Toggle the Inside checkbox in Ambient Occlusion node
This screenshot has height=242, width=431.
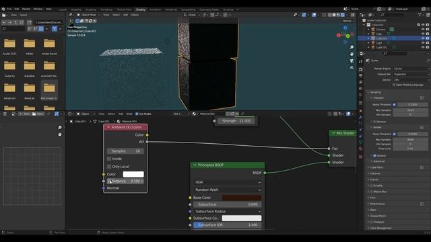click(109, 159)
